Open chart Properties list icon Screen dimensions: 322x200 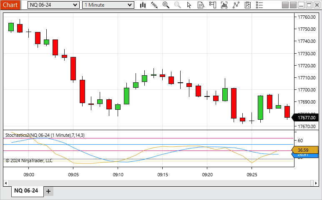point(259,5)
